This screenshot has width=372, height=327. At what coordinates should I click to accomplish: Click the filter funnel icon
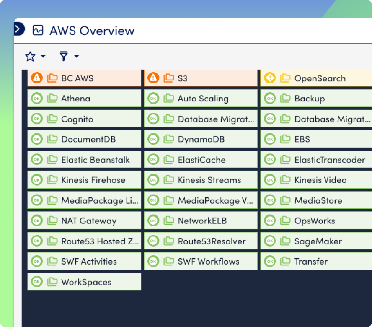pyautogui.click(x=64, y=56)
